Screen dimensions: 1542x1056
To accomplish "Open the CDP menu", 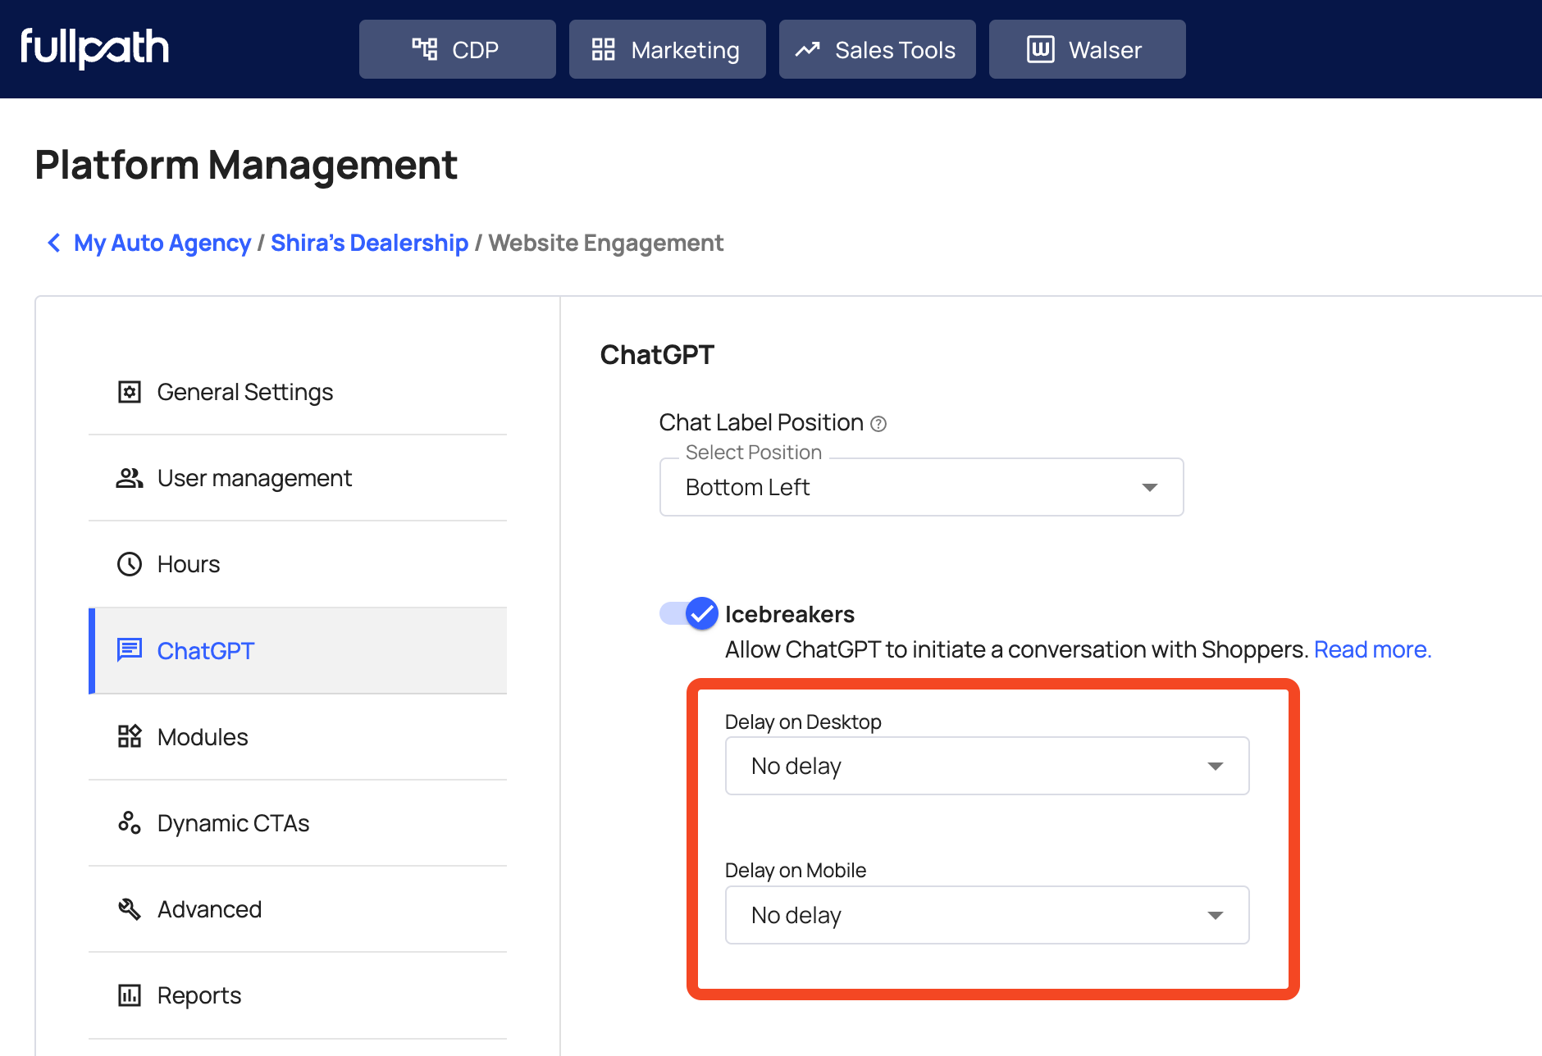I will [x=457, y=49].
